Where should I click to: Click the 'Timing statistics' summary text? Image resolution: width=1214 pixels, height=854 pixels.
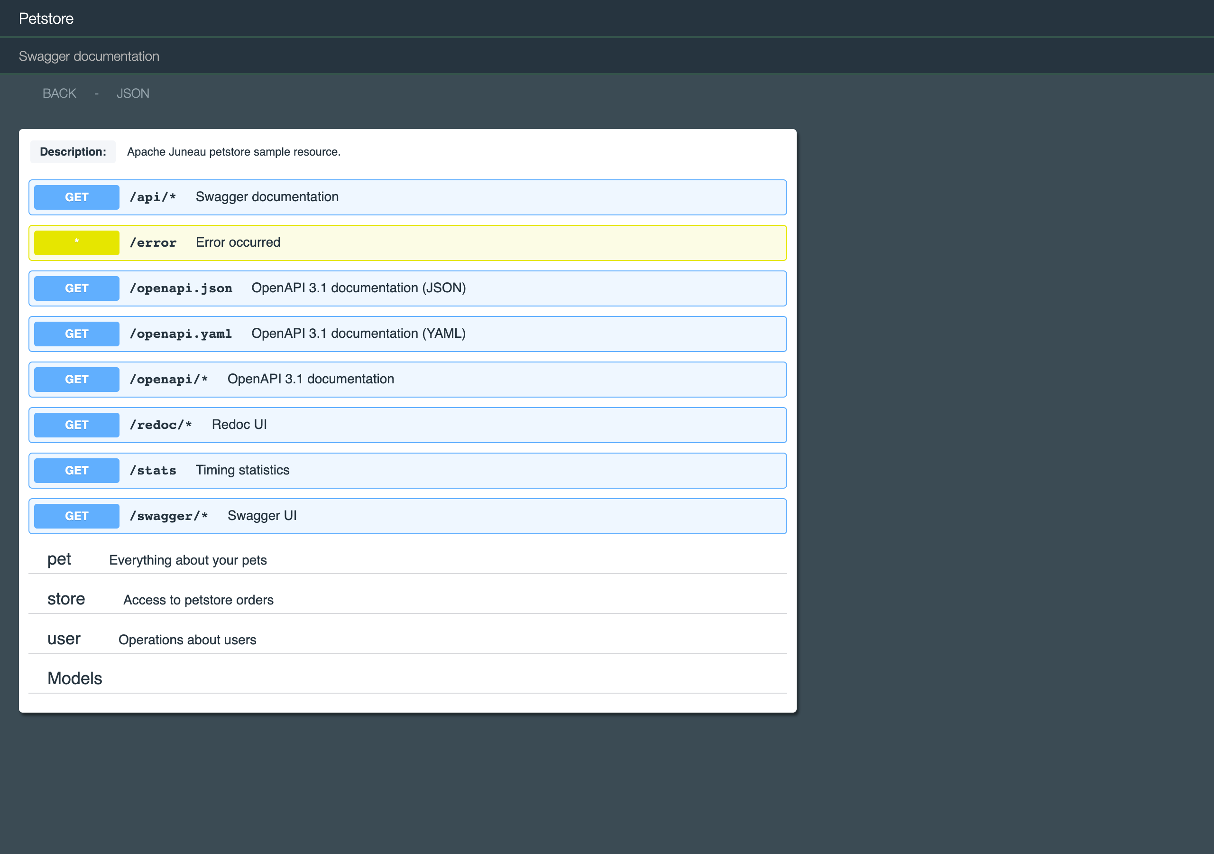pos(243,470)
